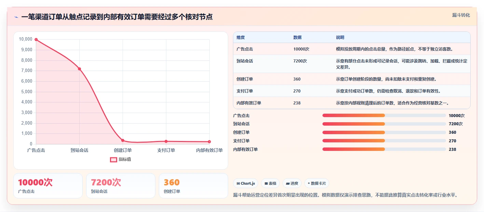Image resolution: width=484 pixels, height=212 pixels.
Task: Click the 360 table cell
Action: [x=297, y=79]
